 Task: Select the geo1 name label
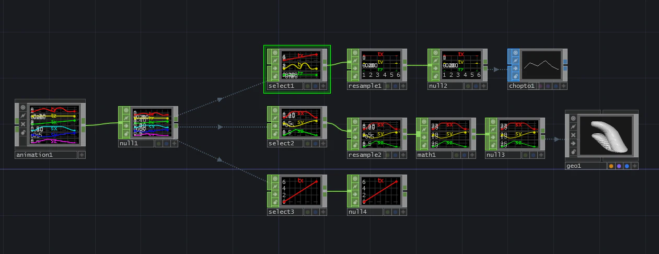click(x=586, y=166)
